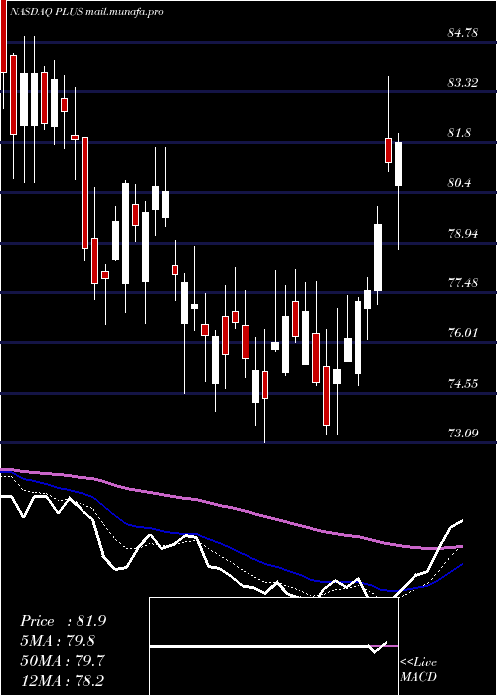Click the 76.01 price axis label
This screenshot has width=497, height=696.
463,332
